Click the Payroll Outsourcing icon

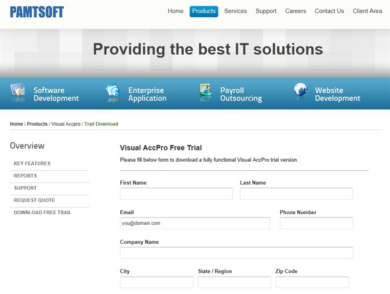pyautogui.click(x=206, y=93)
